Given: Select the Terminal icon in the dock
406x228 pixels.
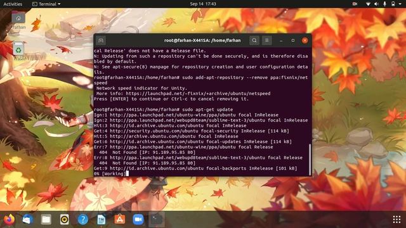Looking at the screenshot, I should (x=157, y=220).
